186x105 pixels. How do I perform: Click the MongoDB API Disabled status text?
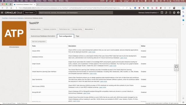click(x=144, y=92)
